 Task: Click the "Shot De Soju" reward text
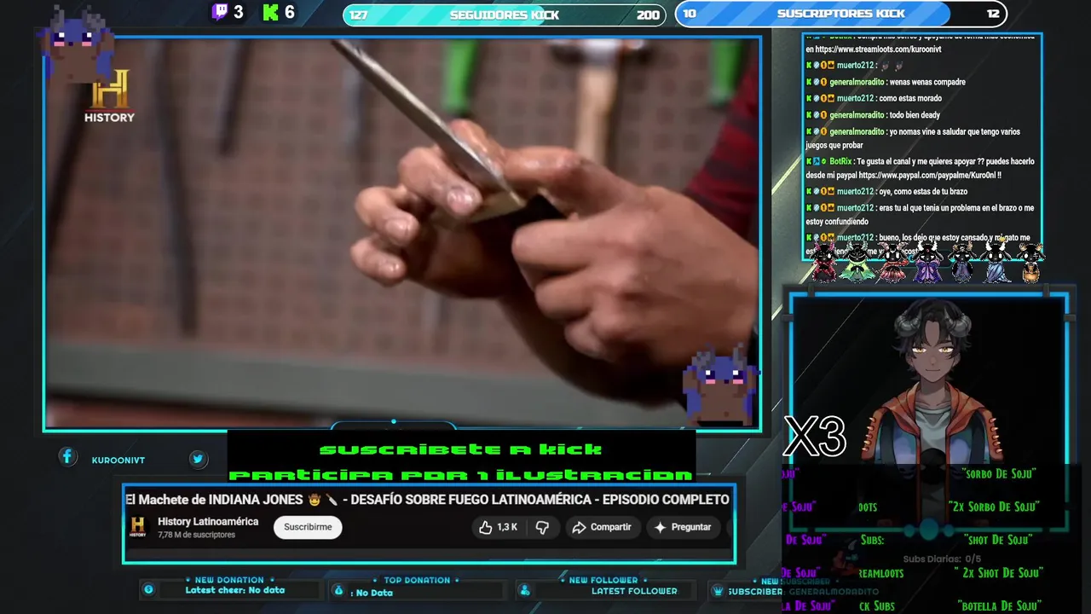click(x=999, y=540)
